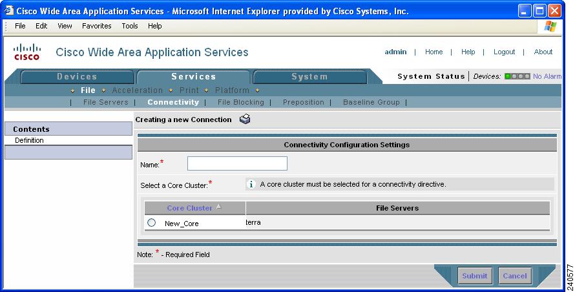Minimize the Internet Explorer window
This screenshot has width=575, height=292.
pos(525,10)
